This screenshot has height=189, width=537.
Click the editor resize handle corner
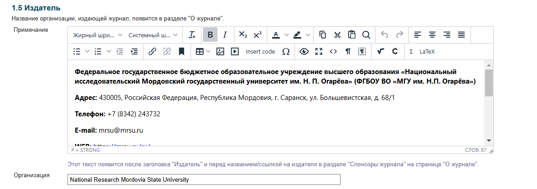tap(491, 150)
